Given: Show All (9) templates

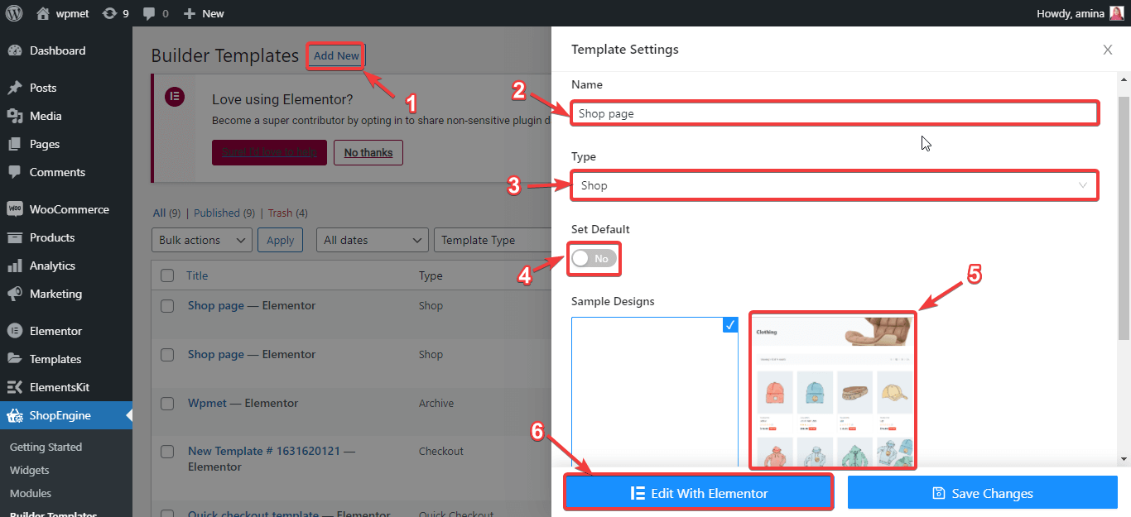Looking at the screenshot, I should click(x=166, y=213).
